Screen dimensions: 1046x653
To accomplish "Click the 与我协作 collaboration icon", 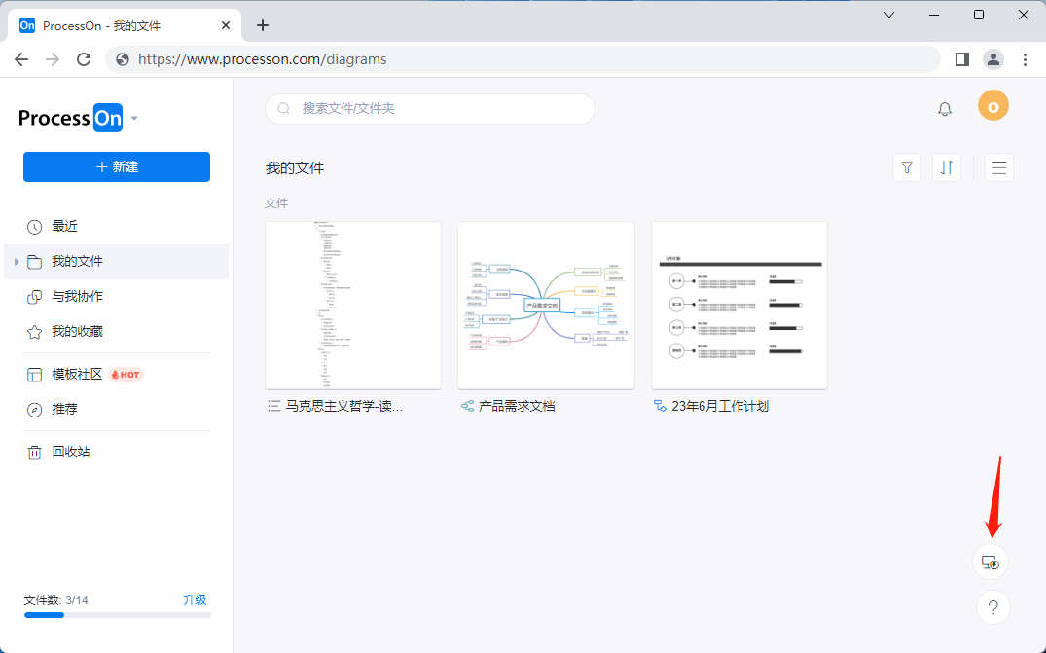I will tap(35, 297).
